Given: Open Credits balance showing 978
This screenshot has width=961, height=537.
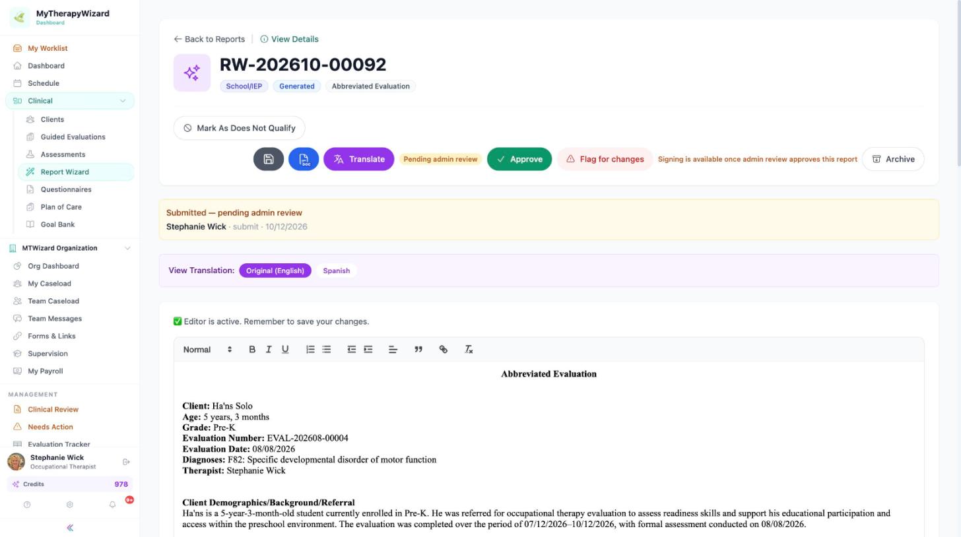Looking at the screenshot, I should [x=70, y=484].
